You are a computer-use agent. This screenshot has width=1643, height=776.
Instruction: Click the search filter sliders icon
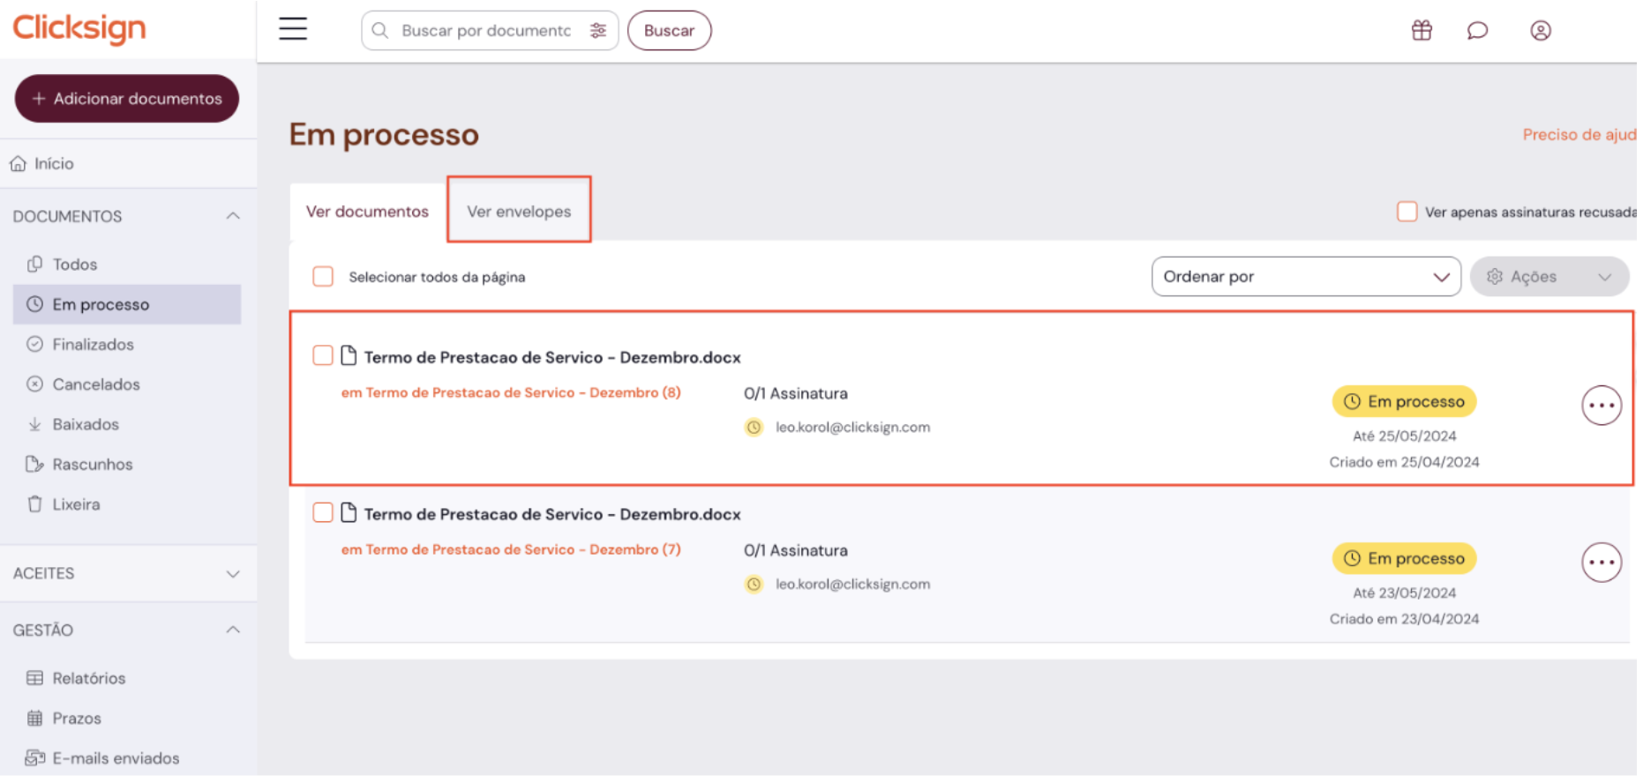point(598,31)
